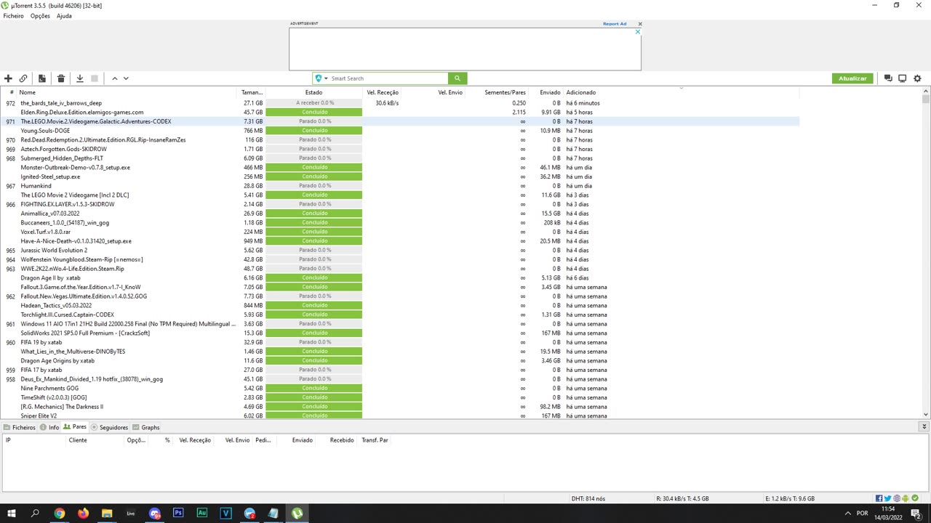This screenshot has width=931, height=523.
Task: Sort by the Adicionado column header
Action: pyautogui.click(x=681, y=92)
